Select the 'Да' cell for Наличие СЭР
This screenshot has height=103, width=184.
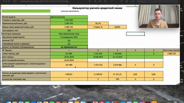69,40
